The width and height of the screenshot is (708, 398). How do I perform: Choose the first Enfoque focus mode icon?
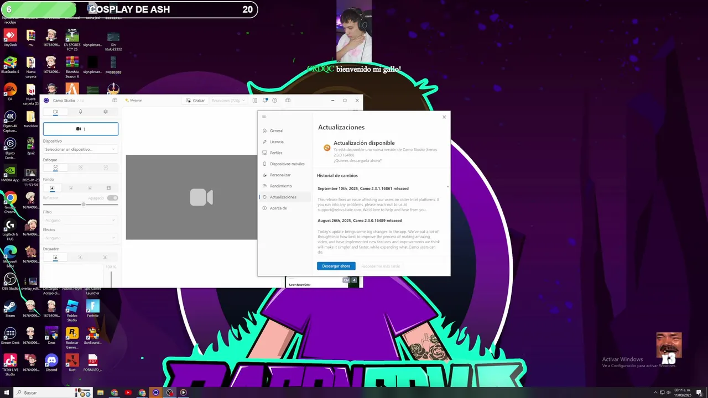pyautogui.click(x=55, y=167)
